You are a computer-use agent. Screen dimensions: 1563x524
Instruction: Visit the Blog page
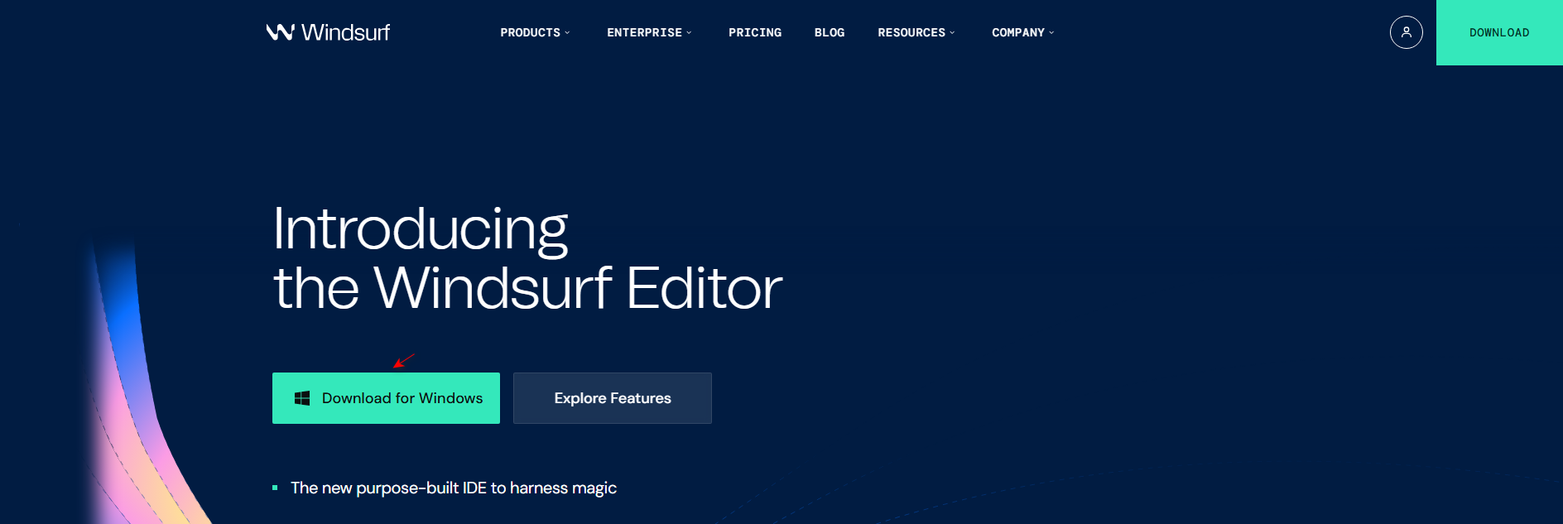(829, 33)
